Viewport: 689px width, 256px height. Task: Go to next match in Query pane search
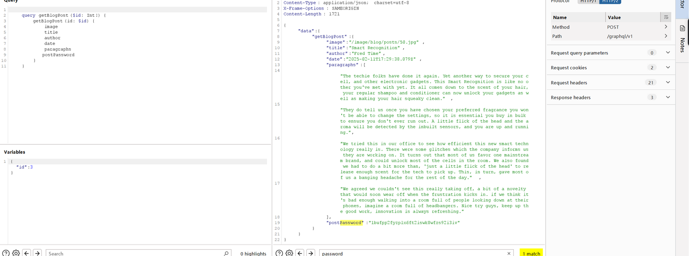(37, 253)
